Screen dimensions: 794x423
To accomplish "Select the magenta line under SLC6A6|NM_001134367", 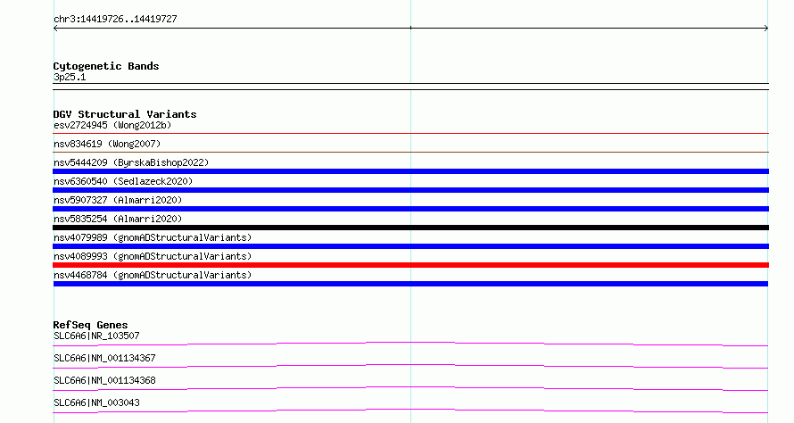I will coord(410,366).
